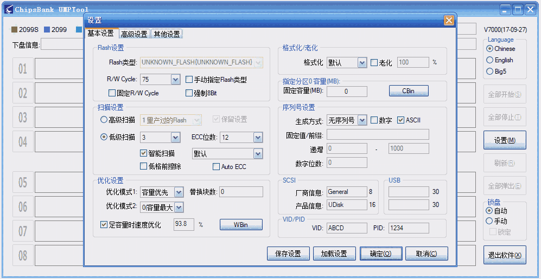
Task: Confirm with the 确定(O) button
Action: click(x=381, y=254)
